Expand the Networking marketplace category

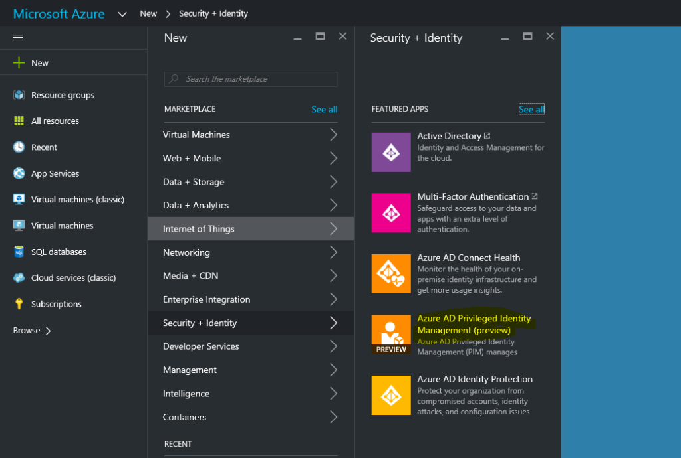coord(251,252)
